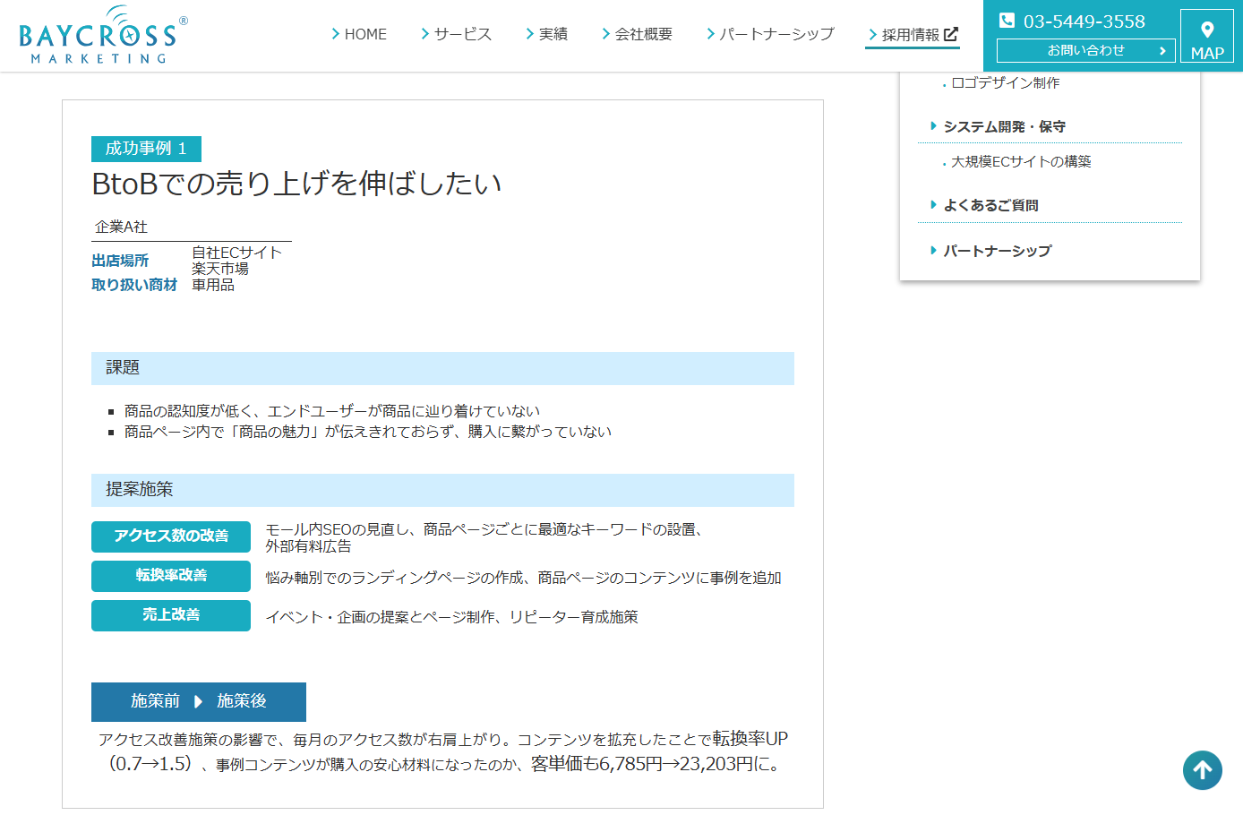
Task: Select the 転換率改善 label
Action: 170,577
